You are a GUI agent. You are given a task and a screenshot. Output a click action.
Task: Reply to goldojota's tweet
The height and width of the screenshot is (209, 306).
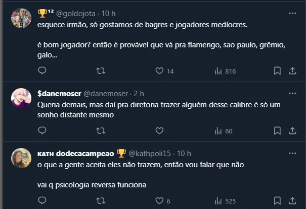[42, 71]
